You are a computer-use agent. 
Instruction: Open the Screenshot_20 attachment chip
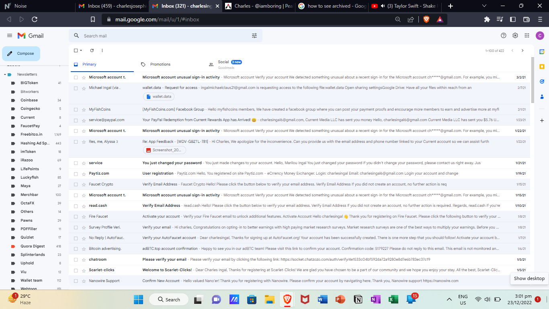[x=164, y=150]
